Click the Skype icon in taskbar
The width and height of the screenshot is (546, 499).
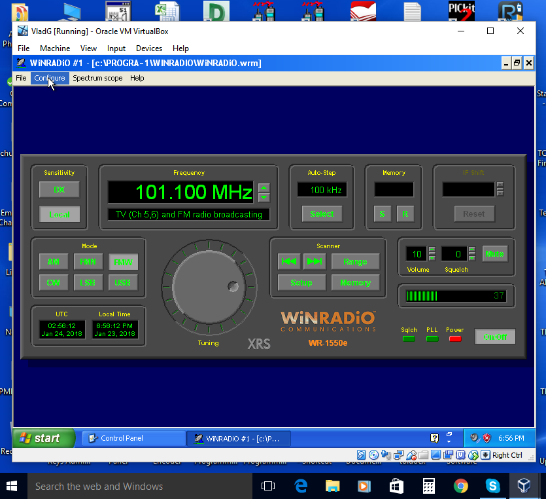[492, 486]
